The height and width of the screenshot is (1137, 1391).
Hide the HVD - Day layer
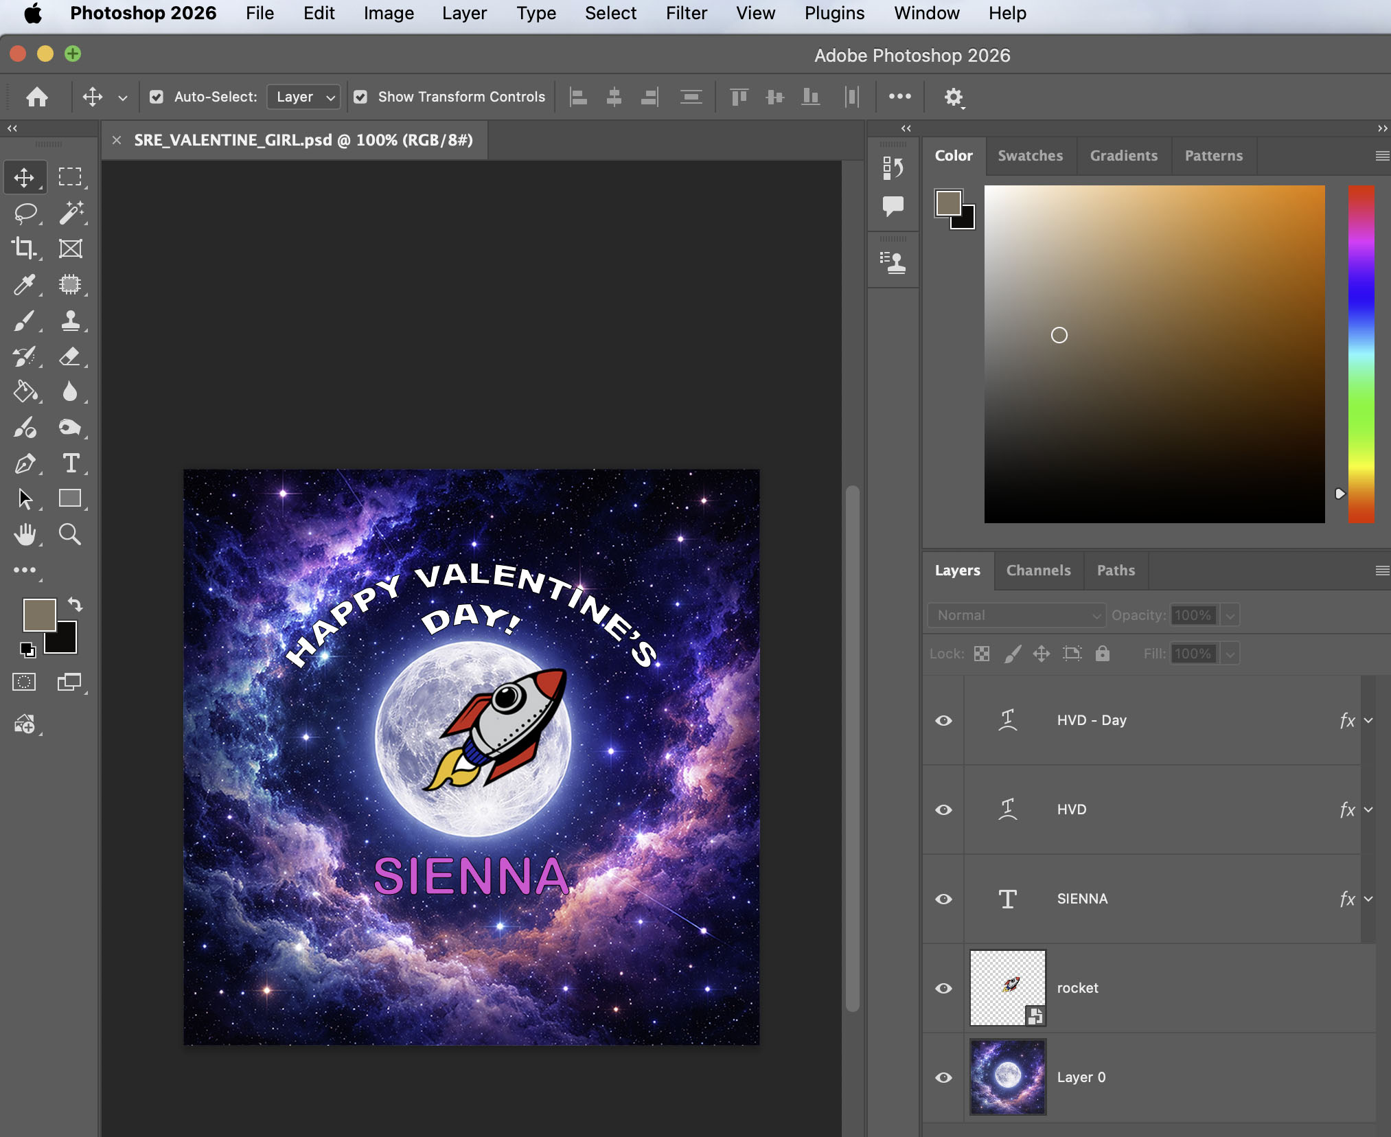(944, 720)
